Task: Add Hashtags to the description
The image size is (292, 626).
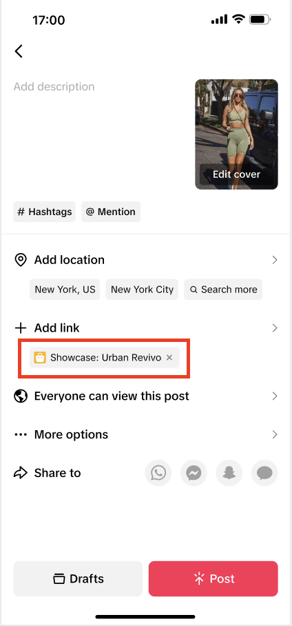Action: pyautogui.click(x=44, y=212)
